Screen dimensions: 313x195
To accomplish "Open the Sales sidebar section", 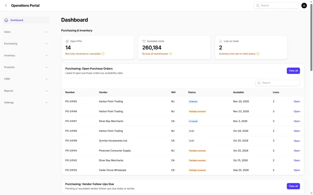I will 26,32.
